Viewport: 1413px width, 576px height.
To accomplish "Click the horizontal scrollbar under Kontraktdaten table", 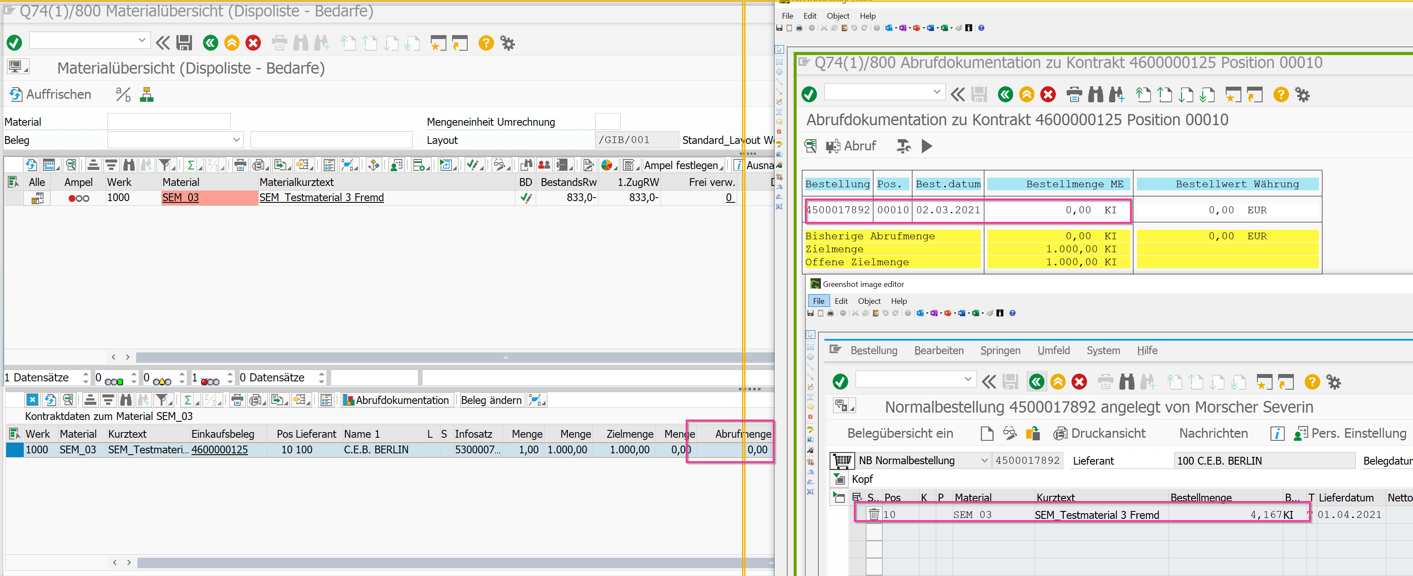I will point(439,563).
